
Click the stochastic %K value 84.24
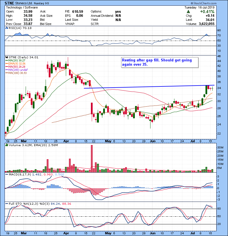55,204
